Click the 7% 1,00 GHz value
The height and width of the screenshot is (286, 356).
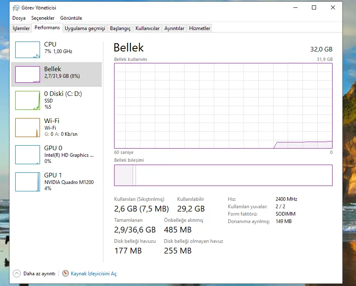(x=58, y=51)
